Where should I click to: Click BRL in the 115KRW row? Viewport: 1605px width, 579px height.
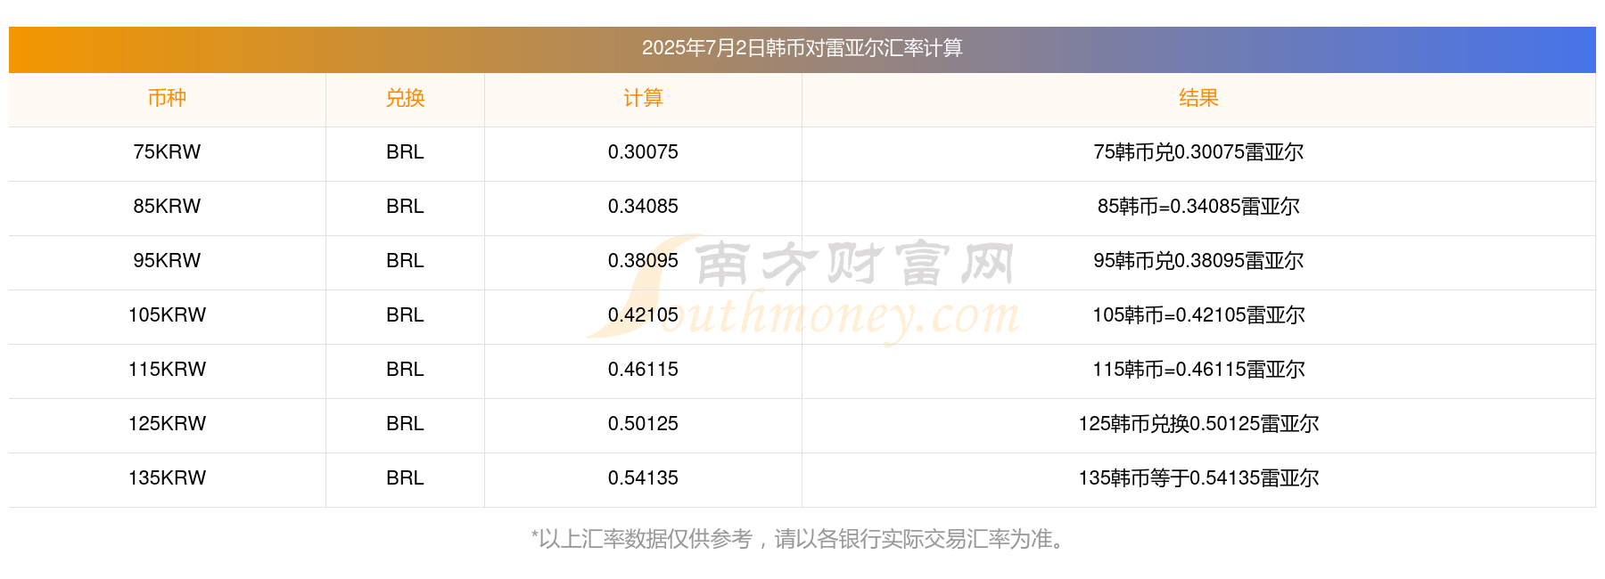(x=405, y=370)
